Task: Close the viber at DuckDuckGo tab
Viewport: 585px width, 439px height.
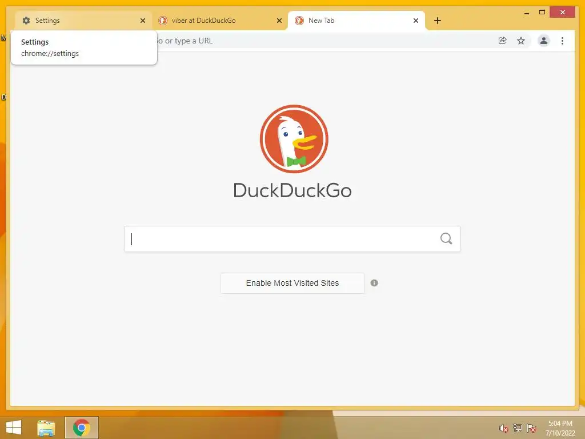Action: pos(279,21)
